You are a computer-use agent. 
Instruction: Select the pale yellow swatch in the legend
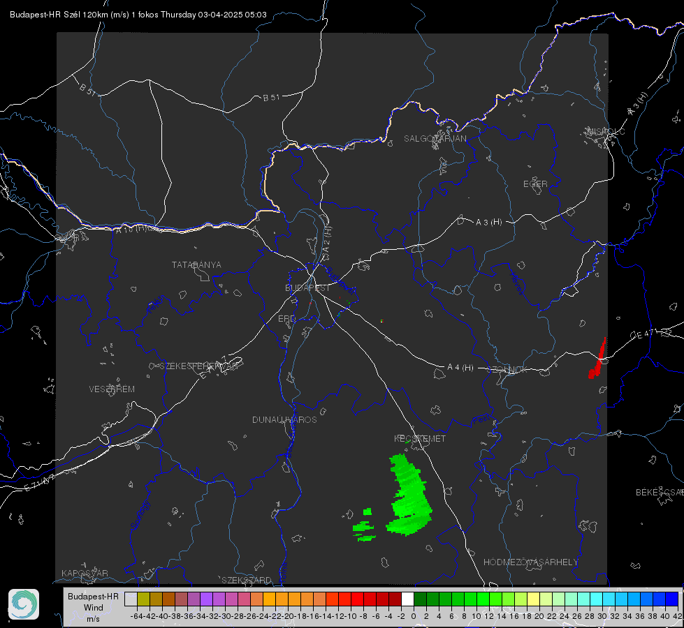(x=533, y=599)
